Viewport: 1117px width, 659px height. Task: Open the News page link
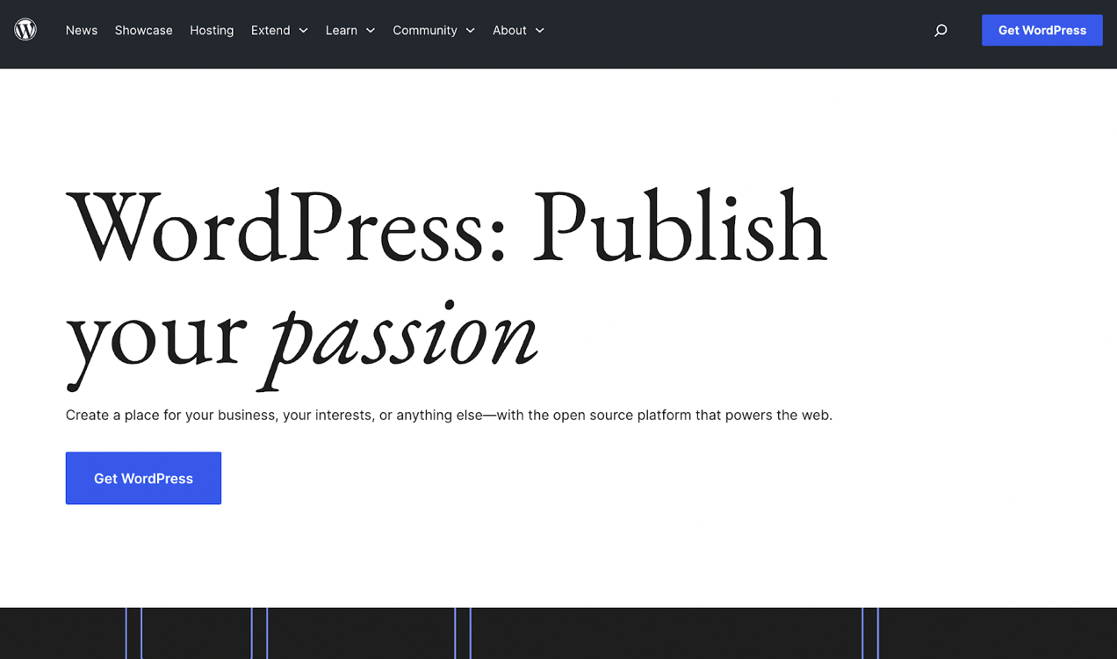click(82, 30)
